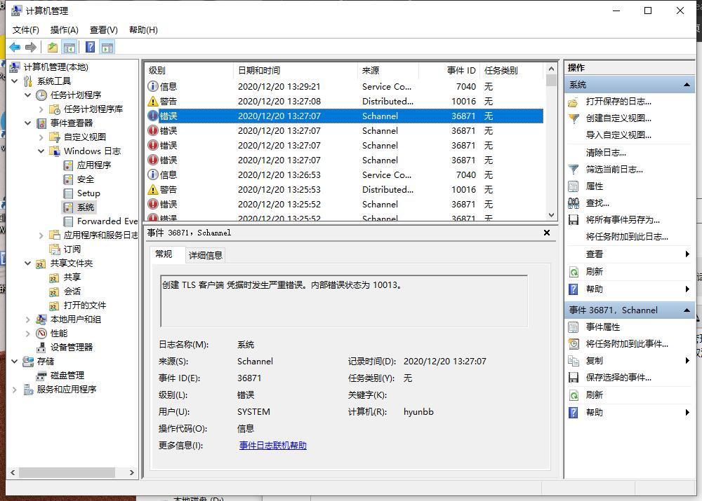
Task: Expand the 性能 tree node
Action: pos(28,334)
